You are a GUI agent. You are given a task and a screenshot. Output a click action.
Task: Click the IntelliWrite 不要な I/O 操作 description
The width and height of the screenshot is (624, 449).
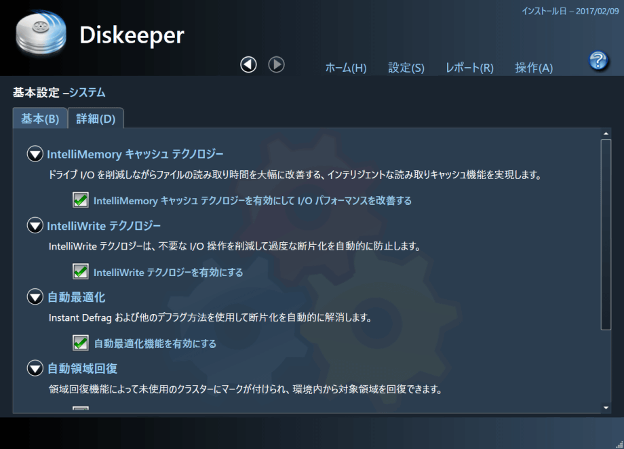pyautogui.click(x=235, y=246)
